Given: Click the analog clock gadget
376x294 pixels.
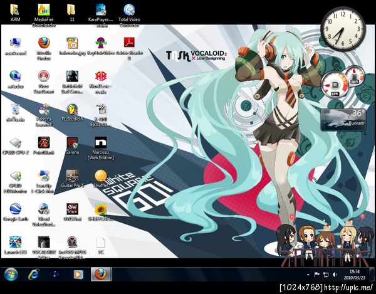Looking at the screenshot, I should tap(343, 29).
